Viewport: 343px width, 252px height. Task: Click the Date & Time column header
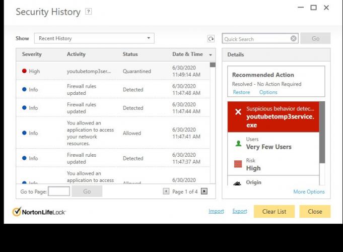click(x=187, y=54)
